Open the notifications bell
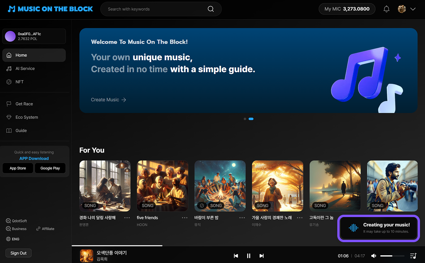The width and height of the screenshot is (425, 263). (x=386, y=9)
